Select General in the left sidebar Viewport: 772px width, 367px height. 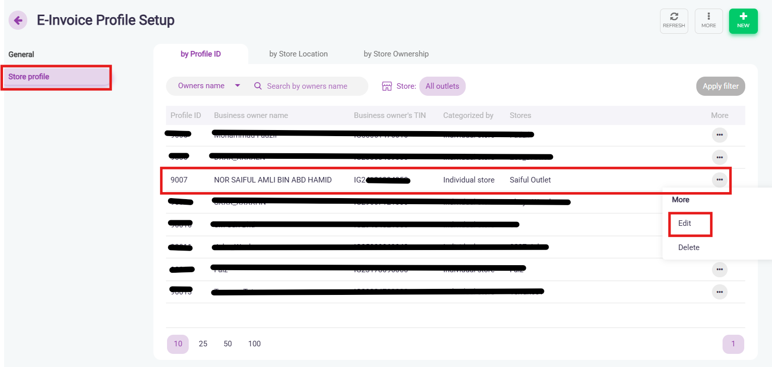tap(21, 54)
